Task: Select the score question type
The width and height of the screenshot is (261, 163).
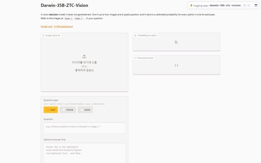Action: coord(85,110)
